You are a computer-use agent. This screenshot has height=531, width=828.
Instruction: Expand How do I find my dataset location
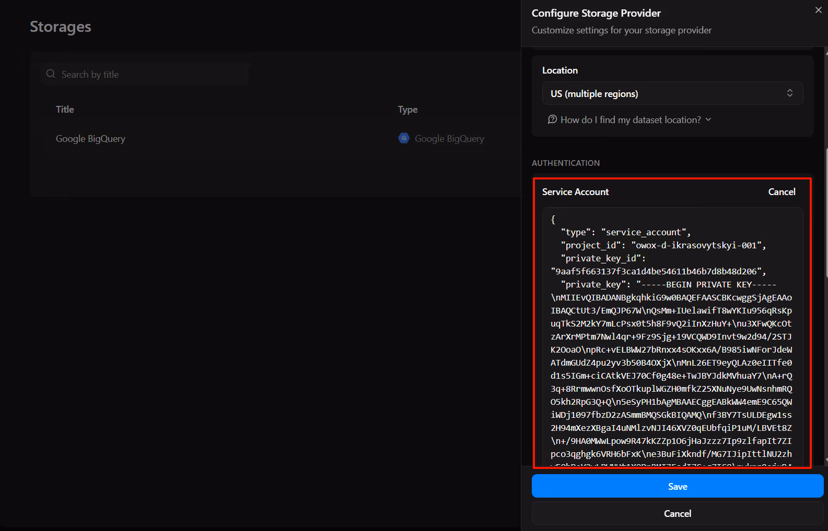(x=629, y=120)
